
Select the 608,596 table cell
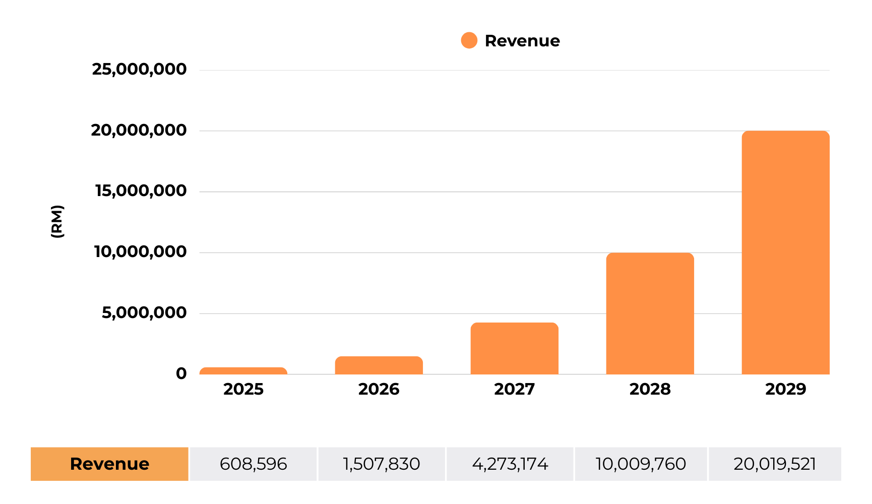coord(254,464)
